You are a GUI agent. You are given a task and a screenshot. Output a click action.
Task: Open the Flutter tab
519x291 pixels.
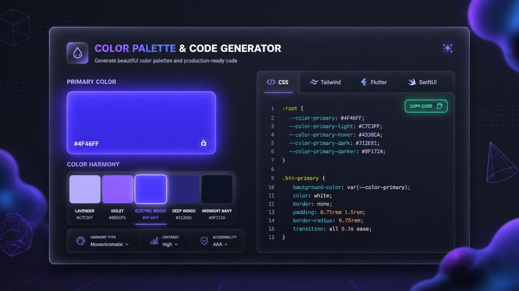(374, 82)
